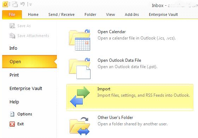
Task: Click the Open Outlook Data File icon
Action: click(80, 68)
